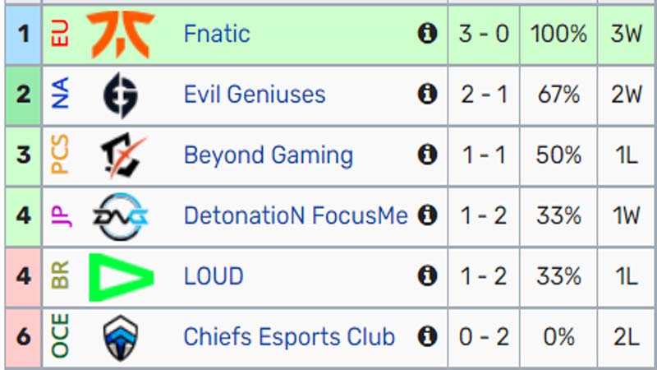Viewport: 657px width, 370px height.
Task: Open the Chiefs Esports Club link
Action: click(x=290, y=337)
